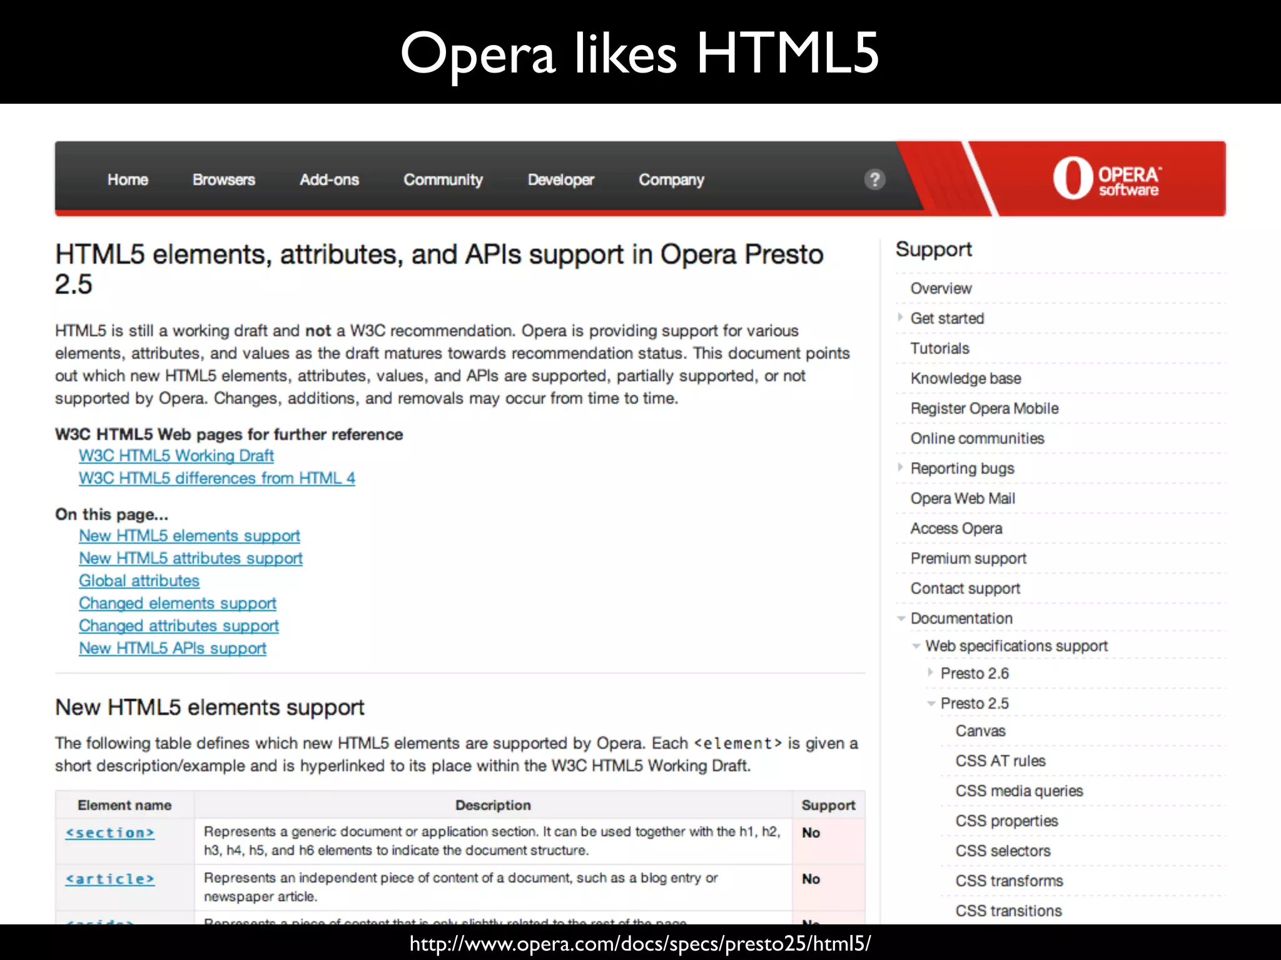Open Knowledge base sidebar link

[966, 378]
